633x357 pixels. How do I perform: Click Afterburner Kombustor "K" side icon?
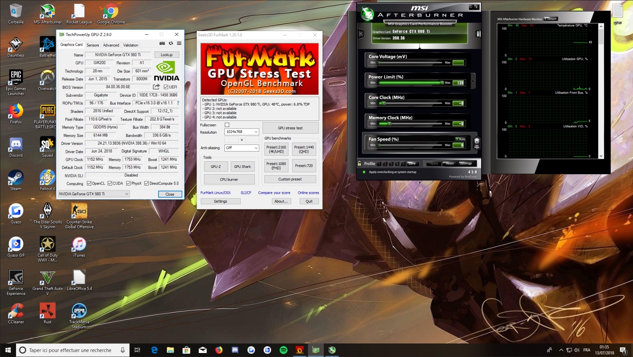[361, 34]
